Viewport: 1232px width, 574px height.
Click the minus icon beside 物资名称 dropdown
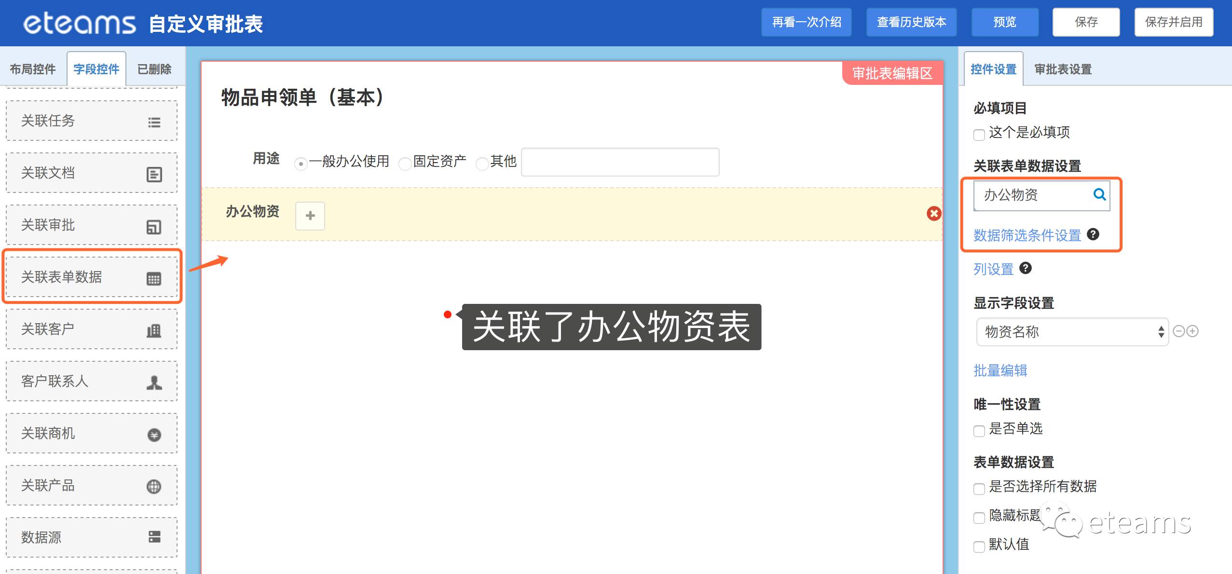tap(1179, 331)
